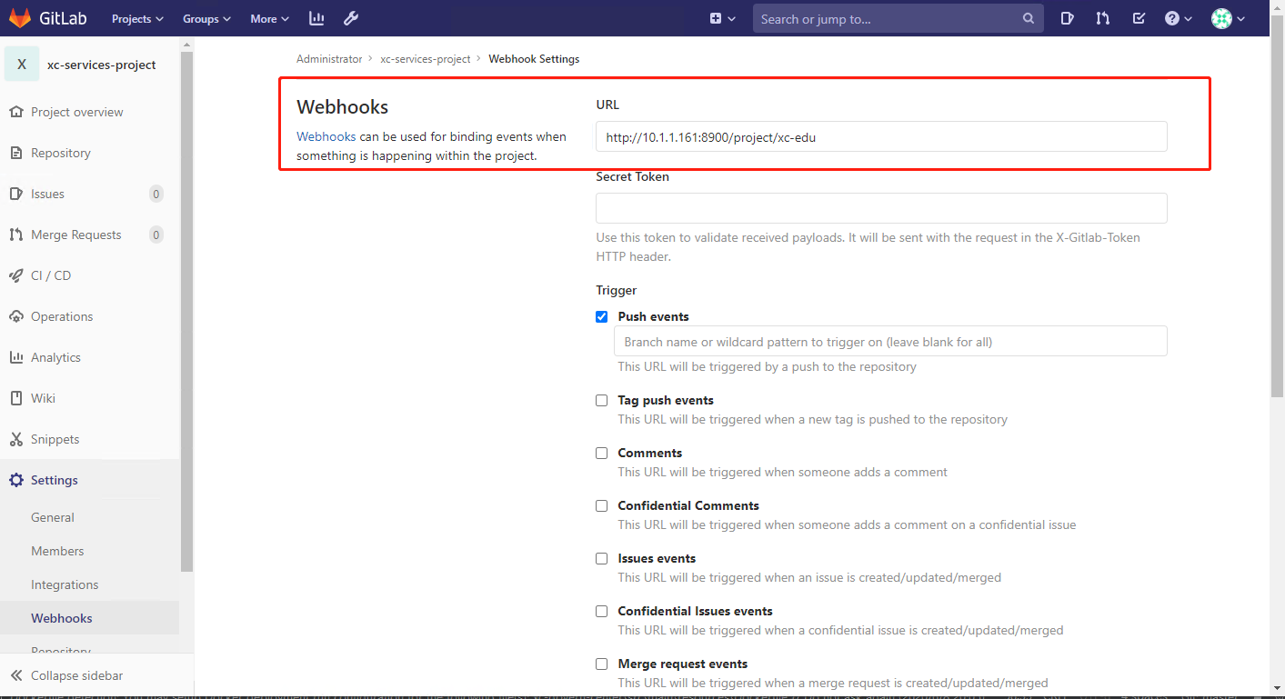Screen dimensions: 1285x699
Task: Click the sidebar Merge Requests icon
Action: pyautogui.click(x=15, y=235)
